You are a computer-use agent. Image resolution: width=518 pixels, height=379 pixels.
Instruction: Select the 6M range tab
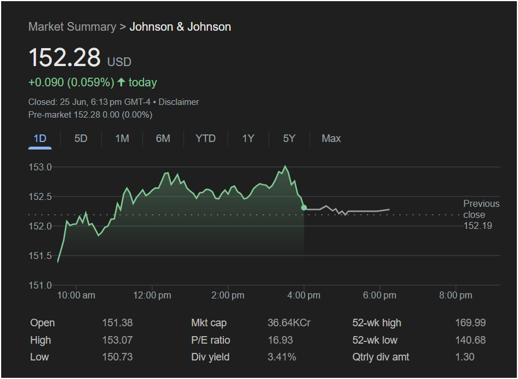[163, 139]
